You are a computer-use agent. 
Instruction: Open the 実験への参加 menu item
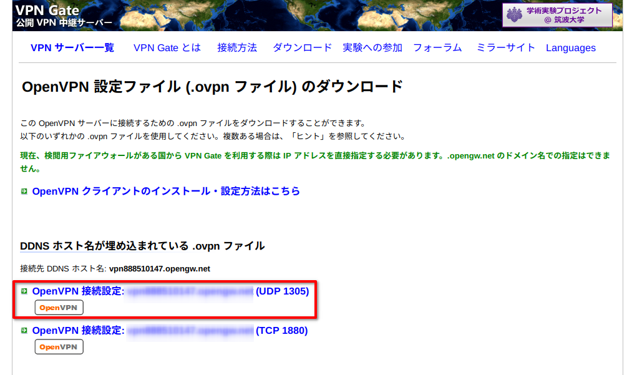pos(372,48)
